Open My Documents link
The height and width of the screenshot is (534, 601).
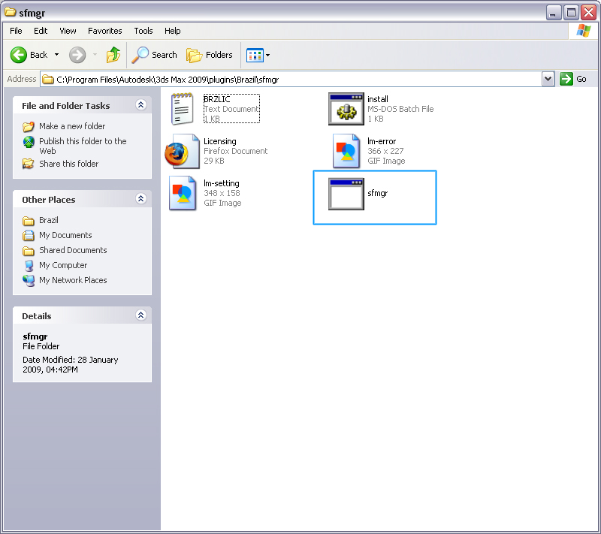tap(65, 235)
